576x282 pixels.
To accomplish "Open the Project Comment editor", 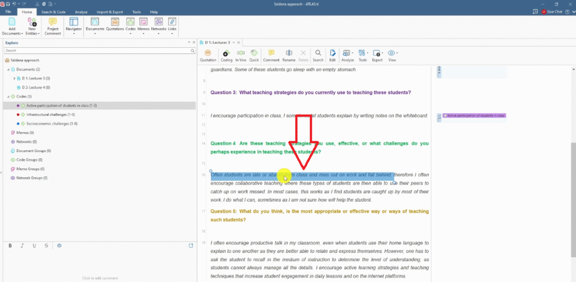I will [x=53, y=26].
